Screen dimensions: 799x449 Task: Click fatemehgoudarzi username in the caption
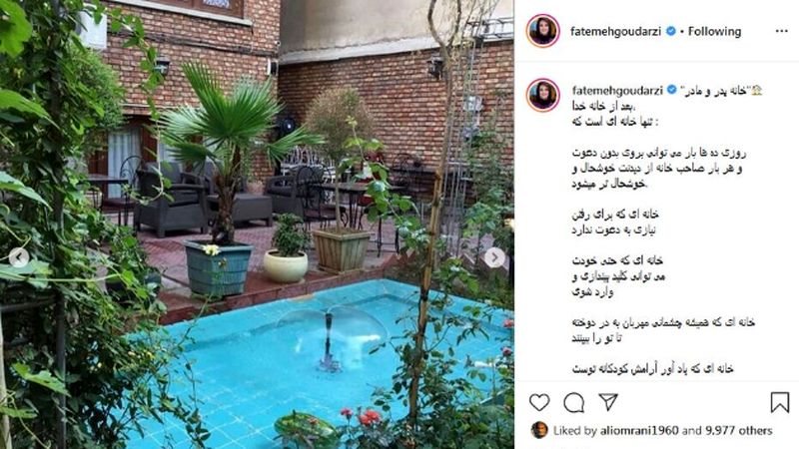pos(617,91)
